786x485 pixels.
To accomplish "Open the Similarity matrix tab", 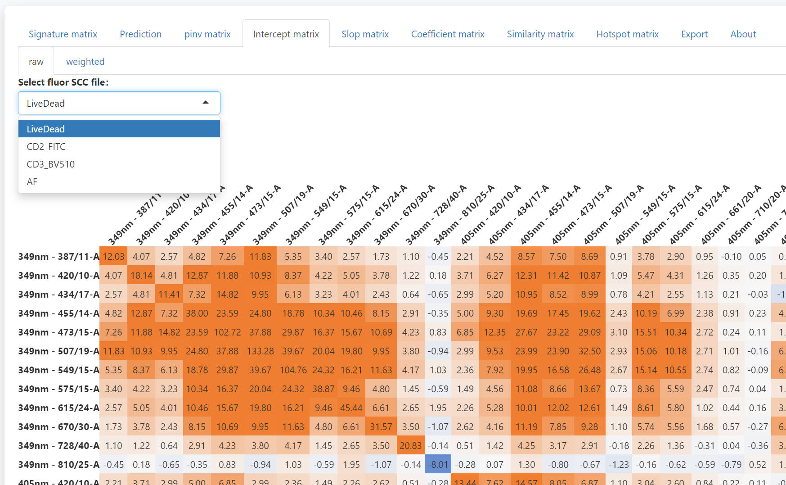I will tap(540, 34).
